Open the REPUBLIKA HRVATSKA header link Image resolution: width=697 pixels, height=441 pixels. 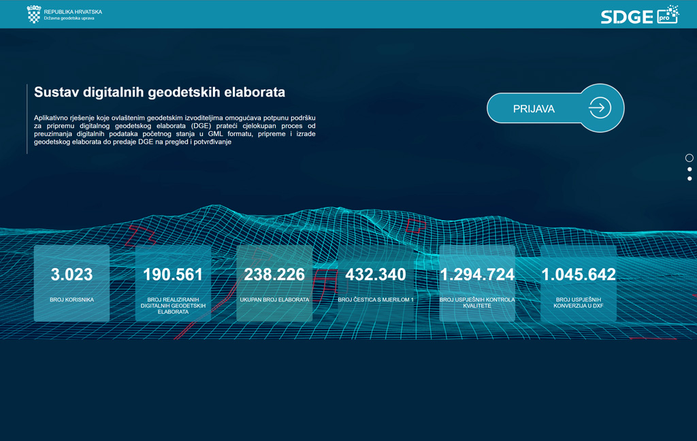(72, 12)
